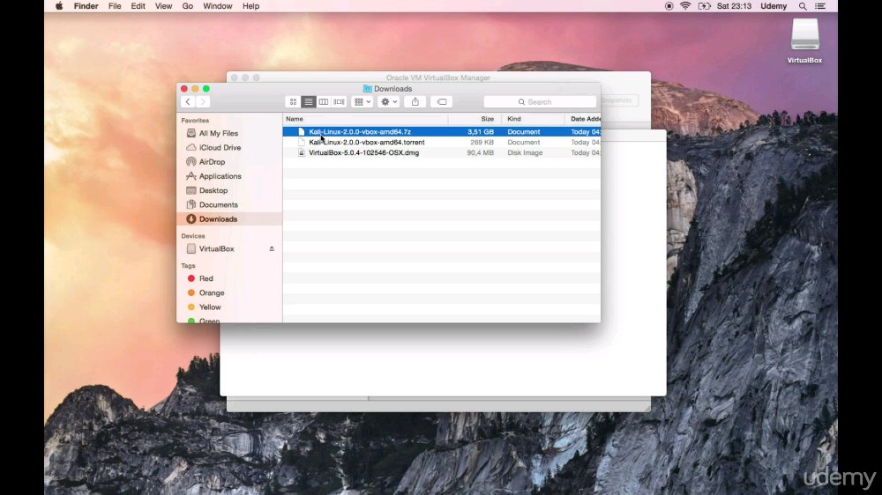The height and width of the screenshot is (495, 882).
Task: Open the View menu
Action: (x=163, y=6)
